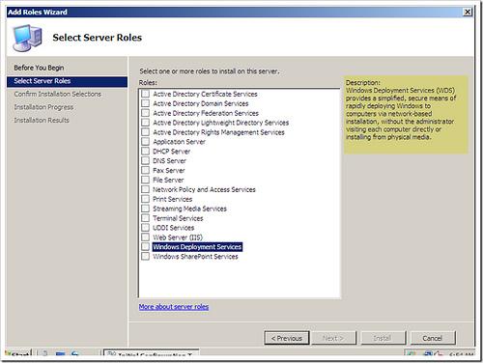483x363 pixels.
Task: Click the Installation Progress step
Action: click(x=43, y=107)
